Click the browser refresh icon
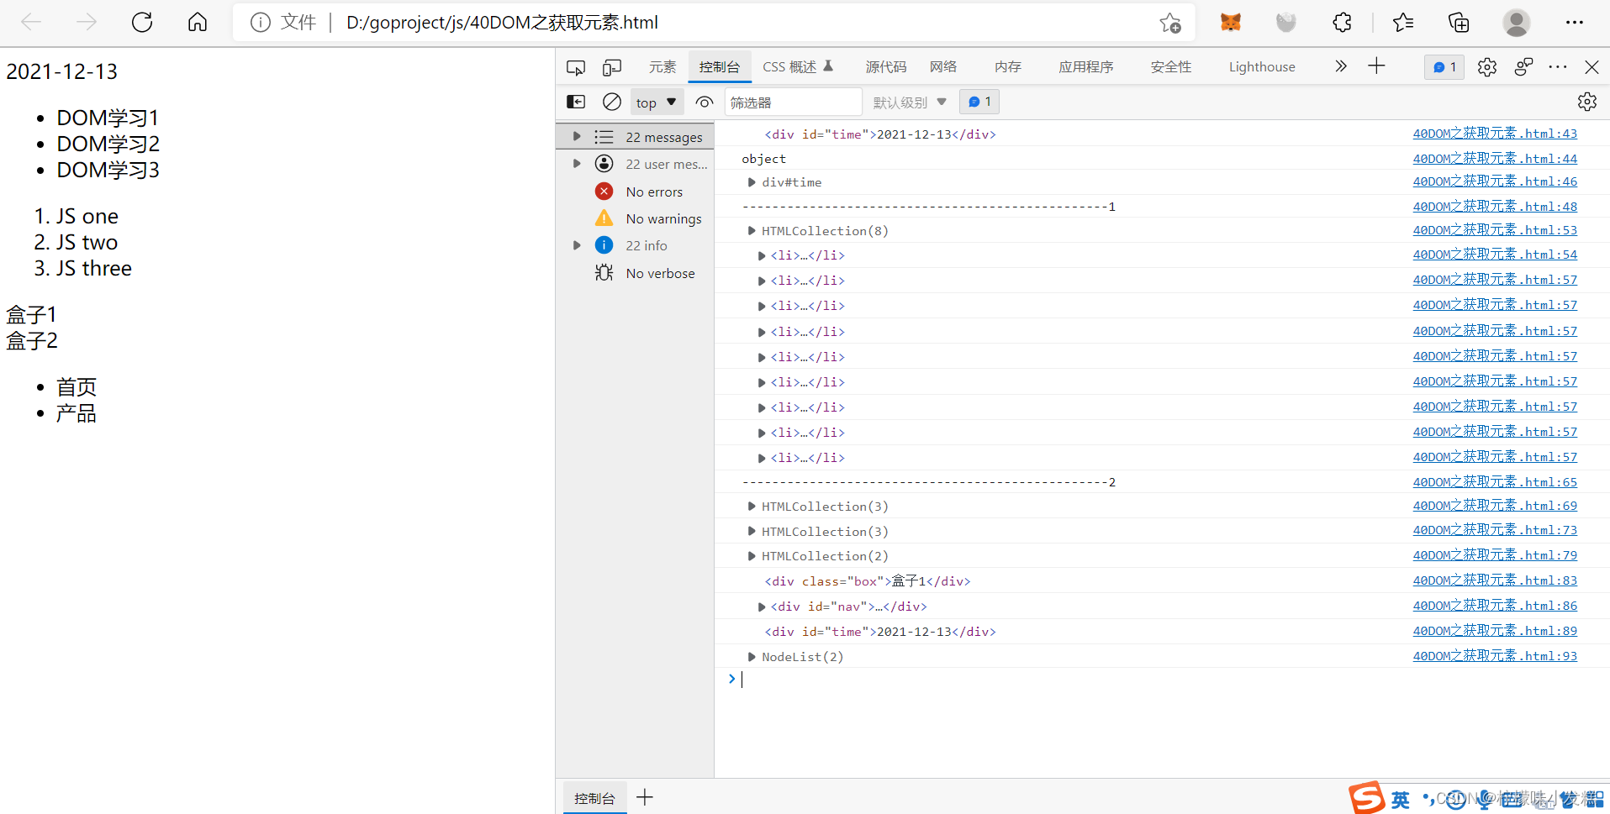This screenshot has width=1610, height=814. click(x=142, y=23)
